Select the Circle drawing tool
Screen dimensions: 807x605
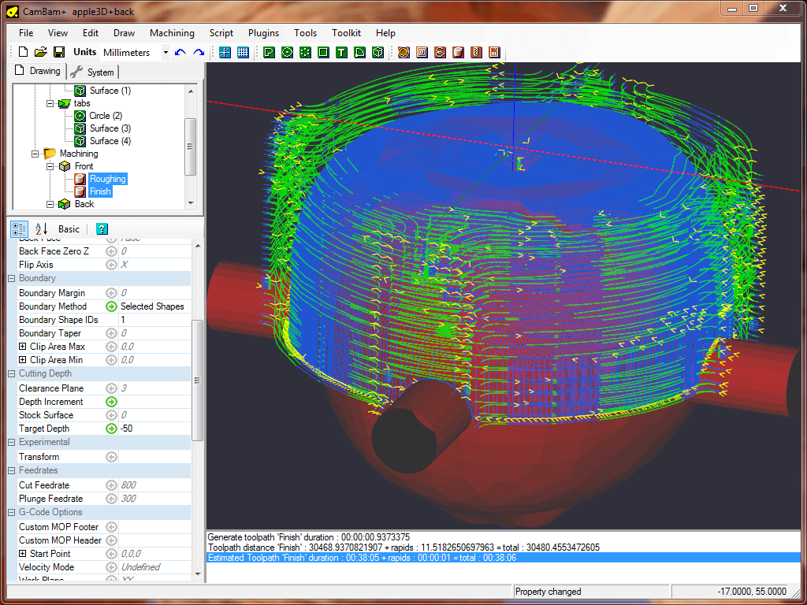[x=287, y=52]
